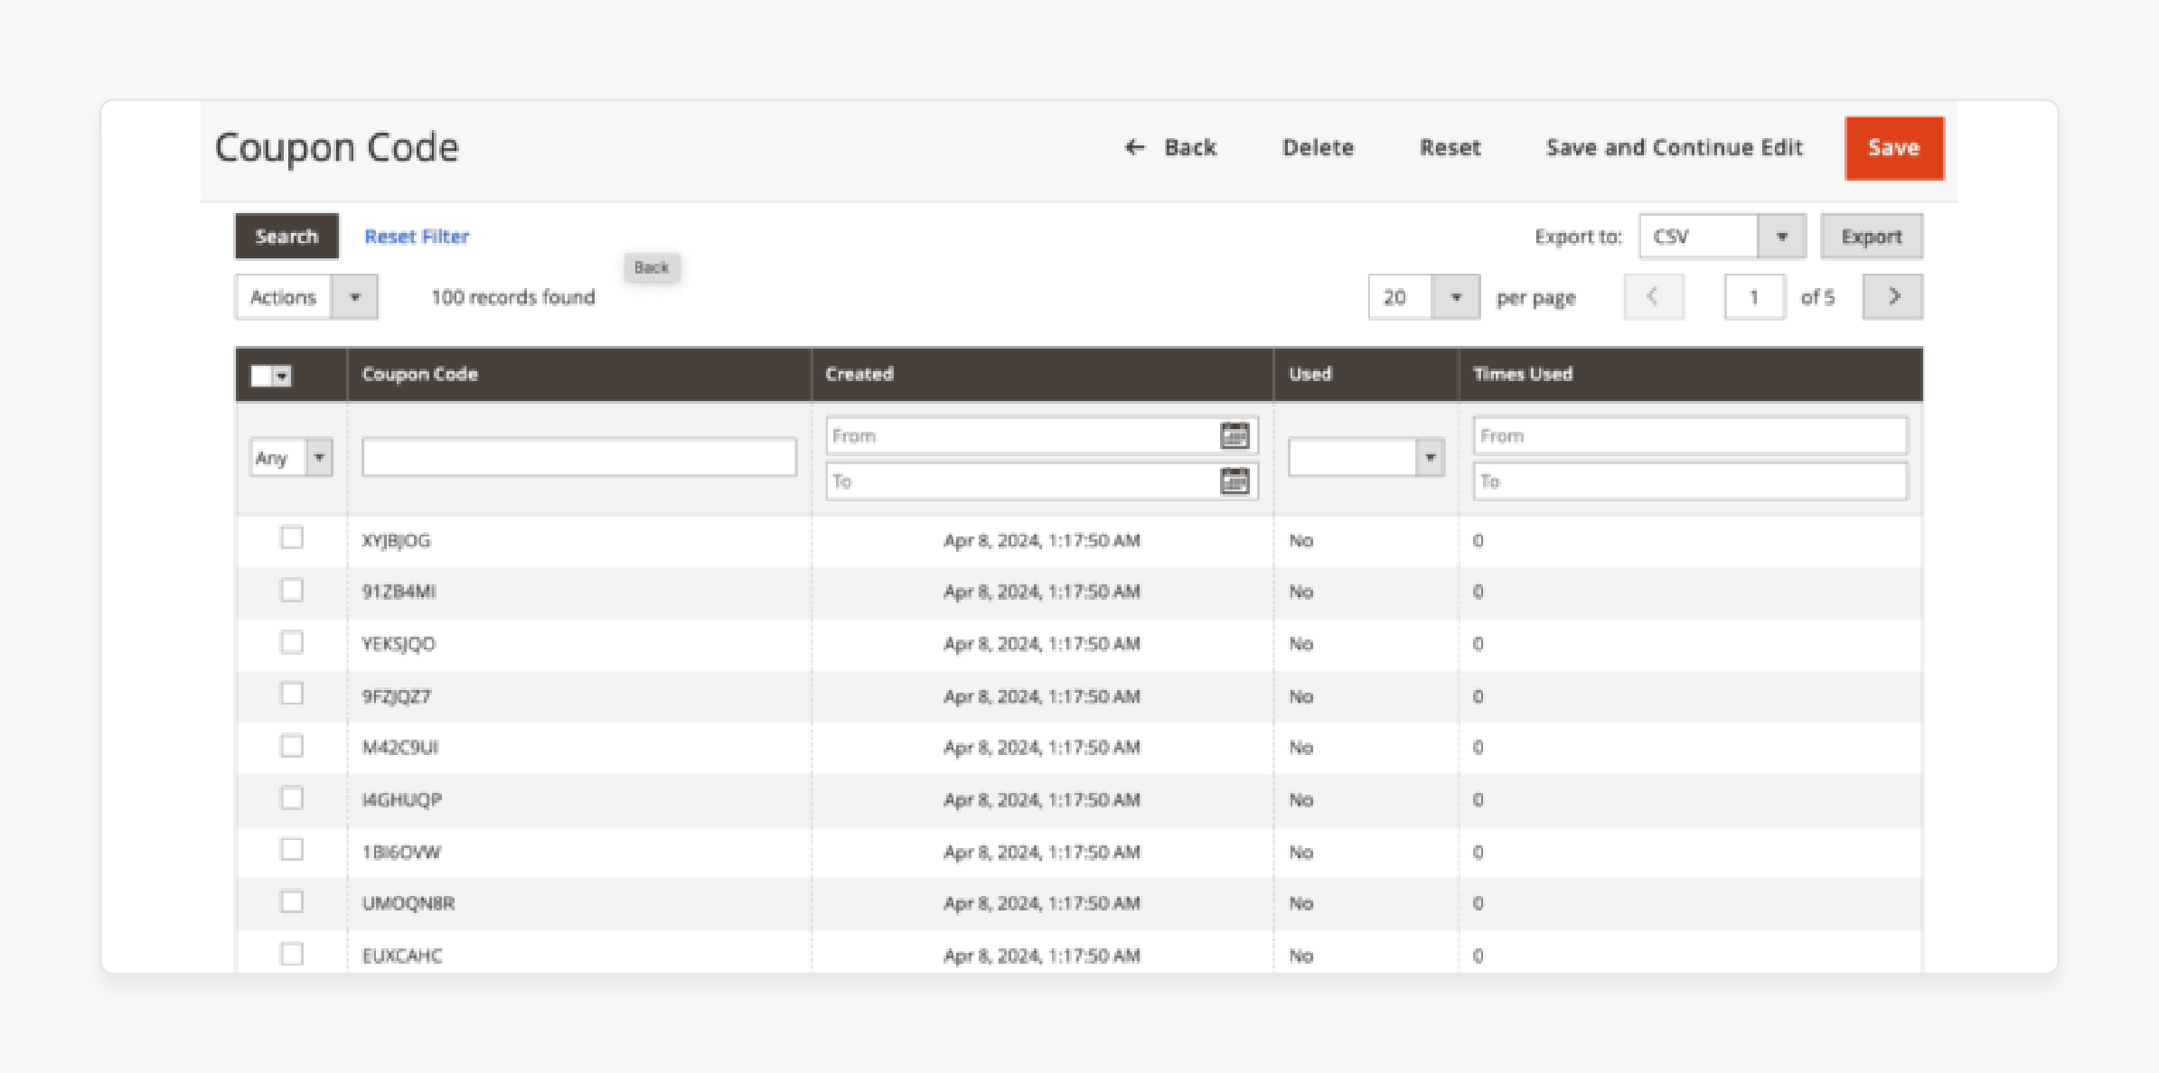Viewport: 2159px width, 1073px height.
Task: Check the box for coupon M42C9UI
Action: coord(291,746)
